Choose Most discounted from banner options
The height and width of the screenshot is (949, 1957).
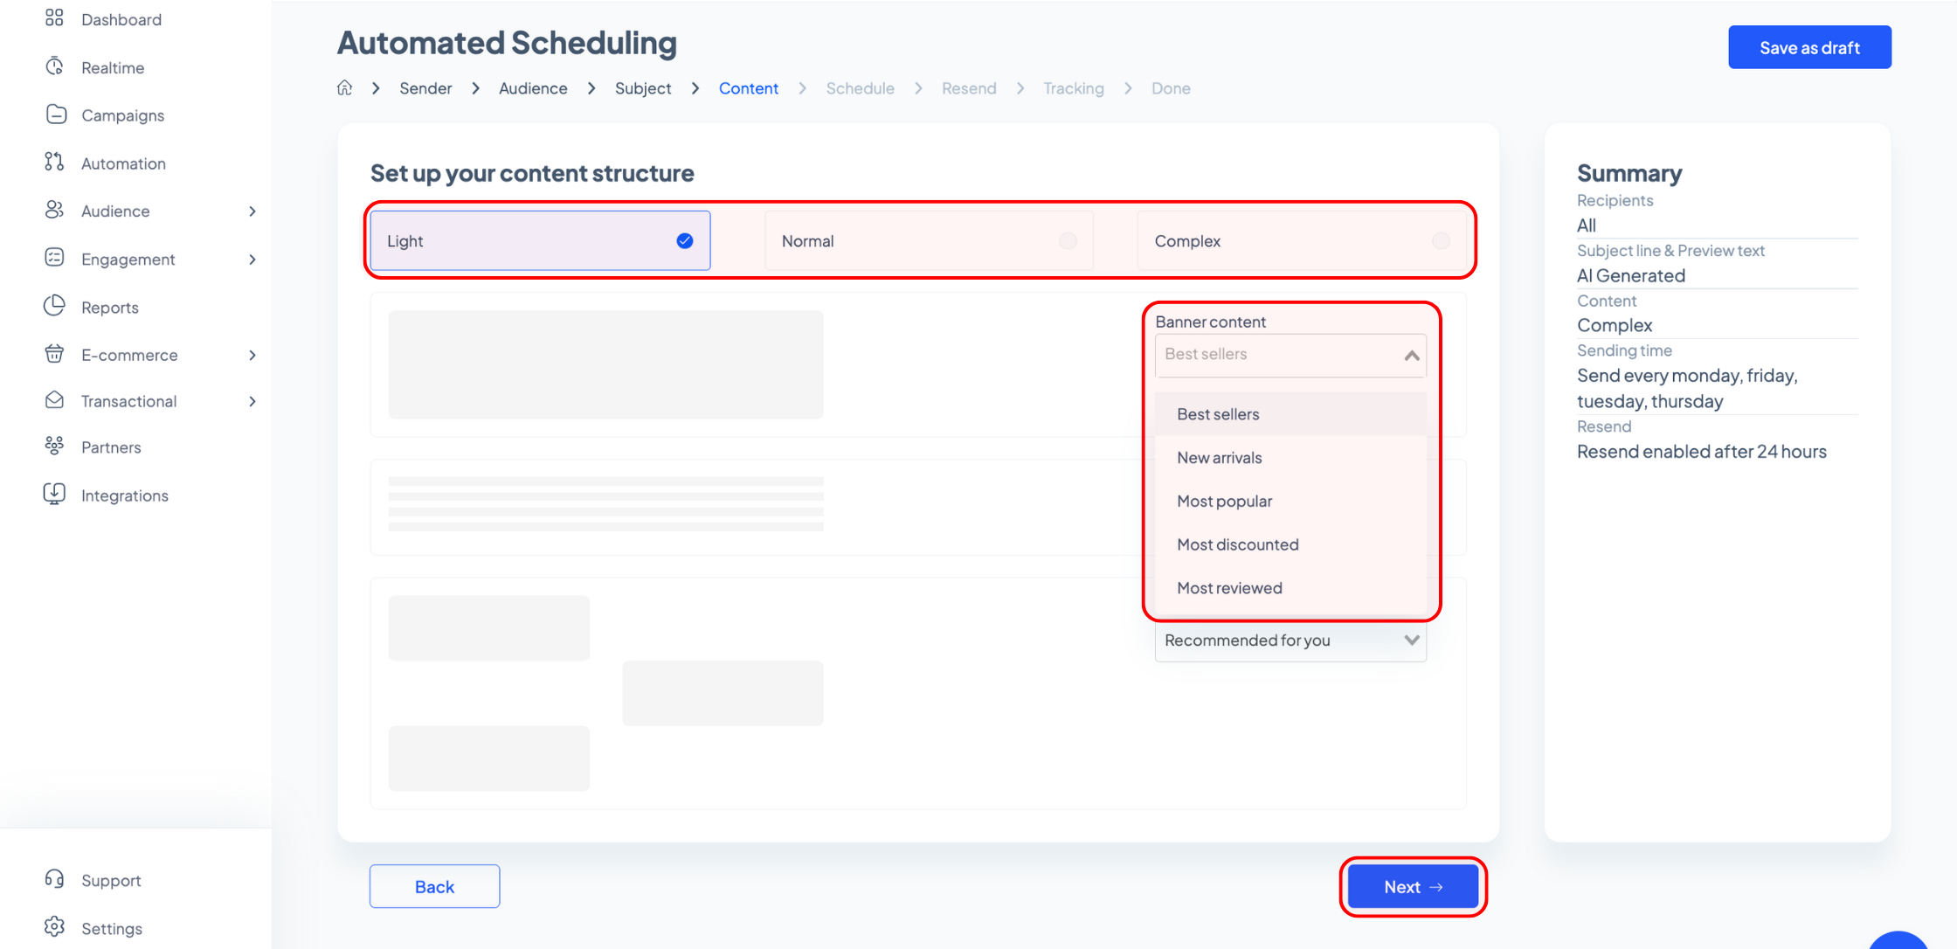[1290, 544]
